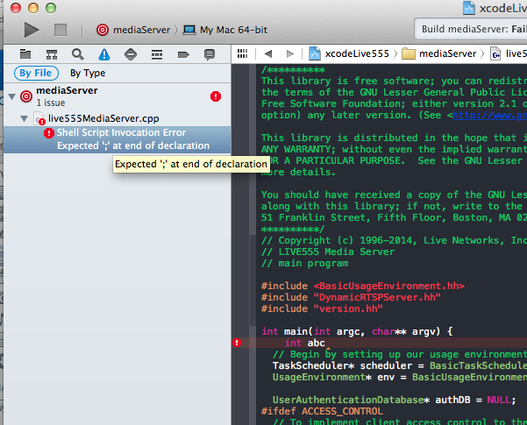The width and height of the screenshot is (527, 425).
Task: Select the mediaServer target row
Action: (x=117, y=96)
